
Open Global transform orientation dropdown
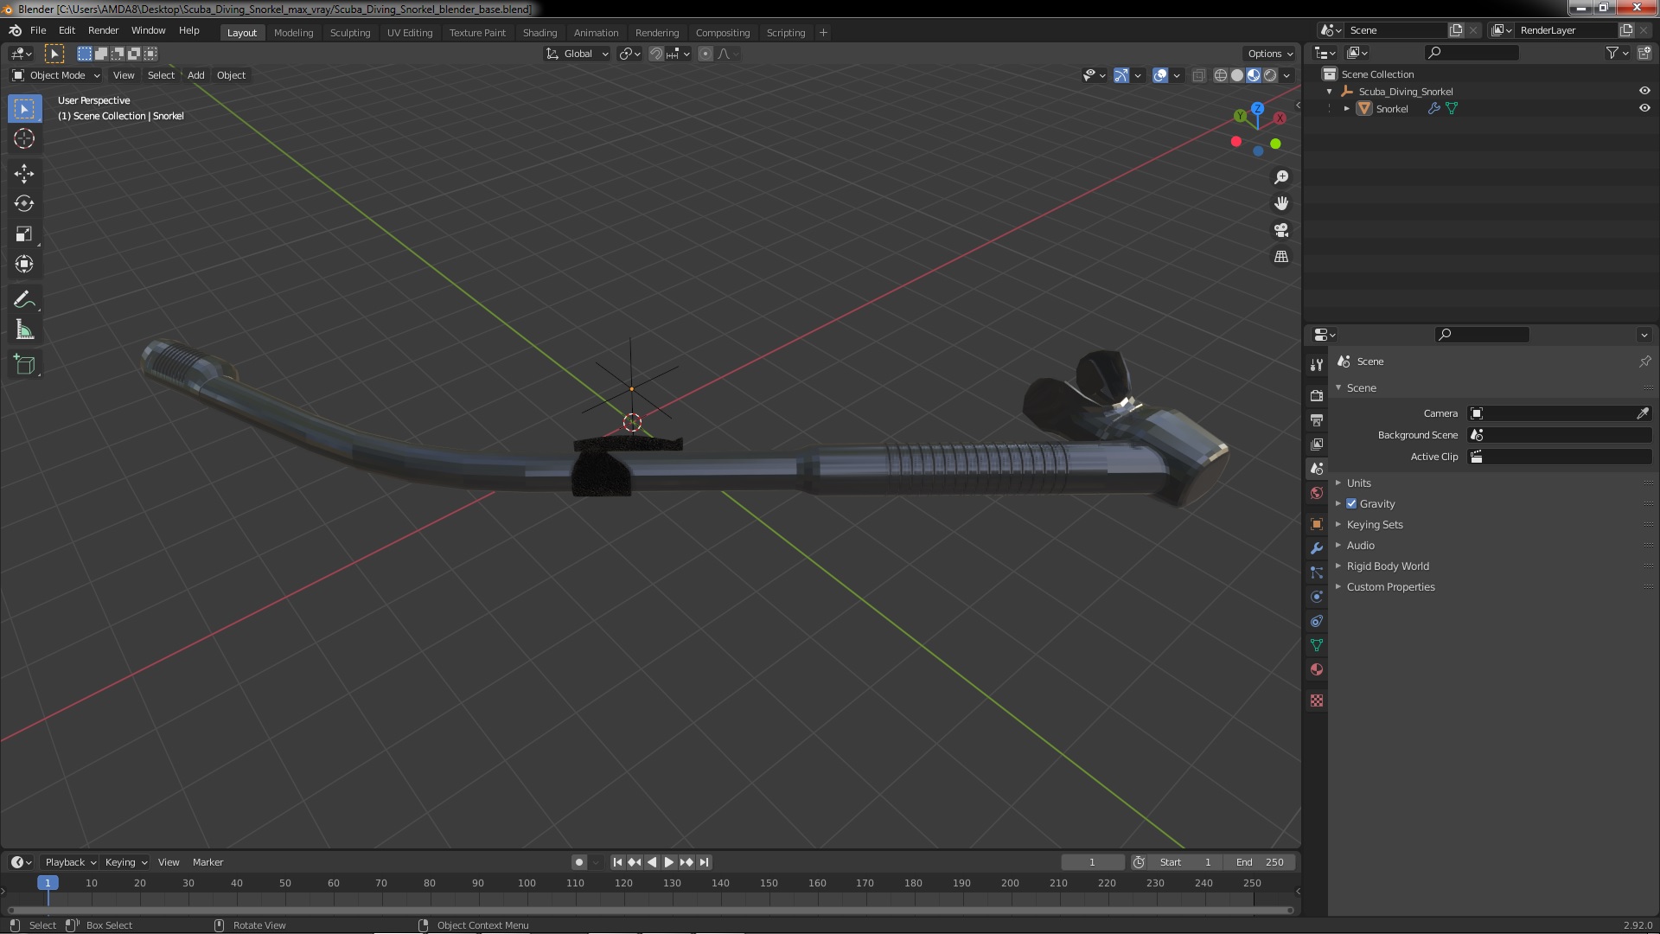tap(577, 54)
